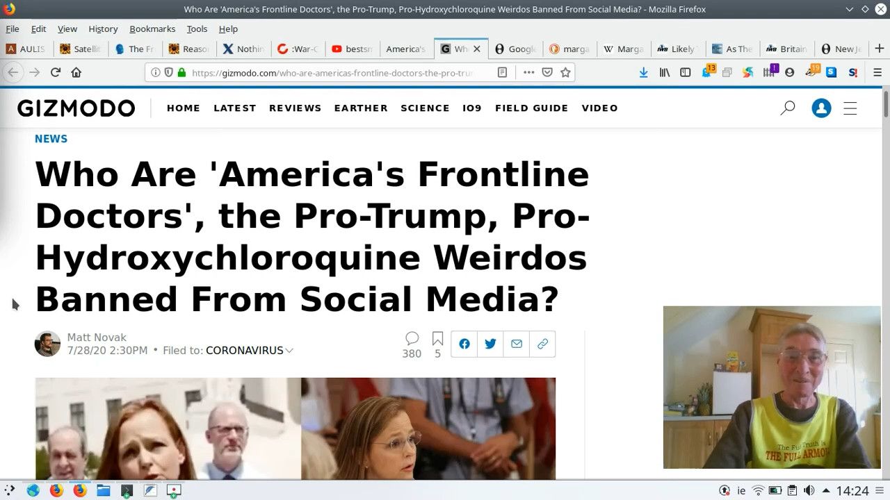Expand the CORONAVIRUS filed-to dropdown
This screenshot has height=500, width=890.
(289, 351)
